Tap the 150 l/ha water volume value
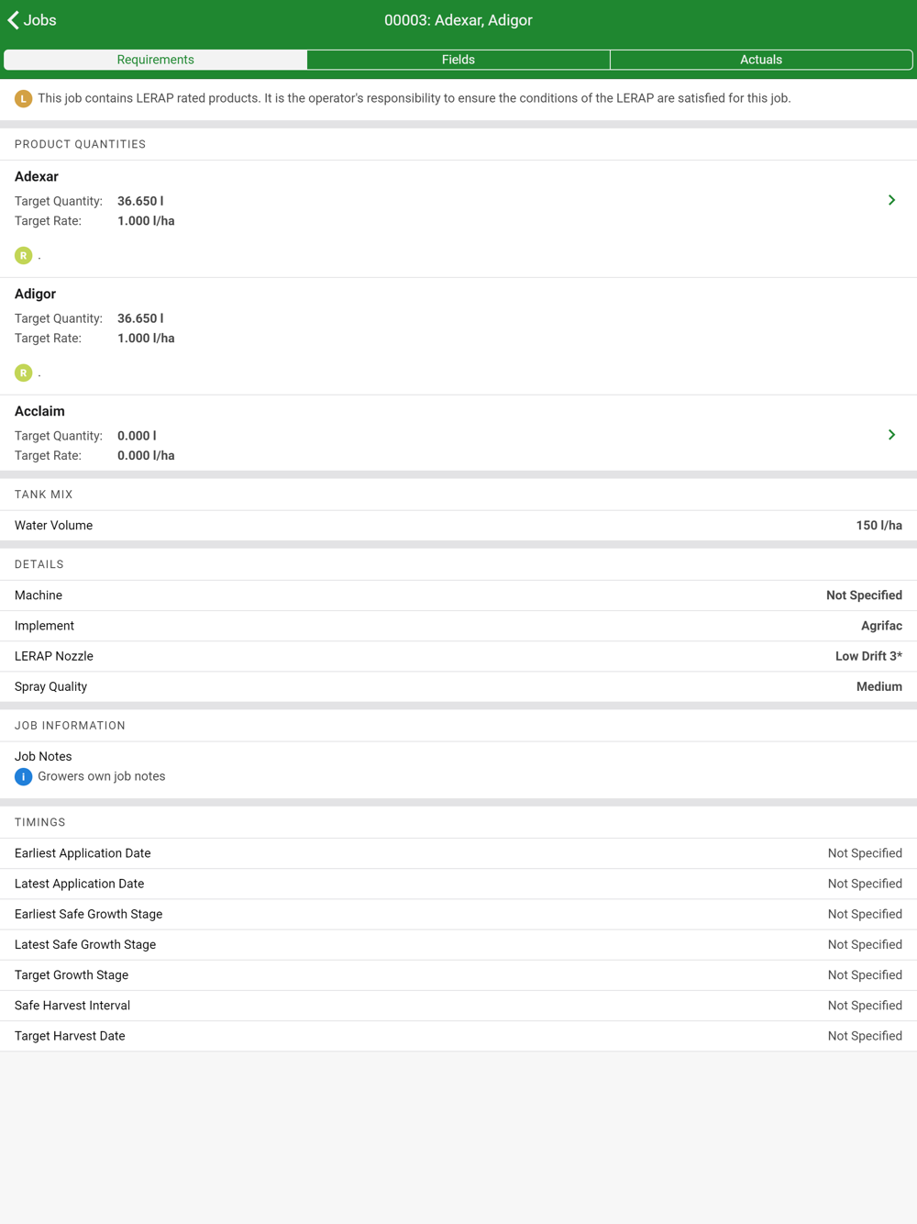Image resolution: width=917 pixels, height=1224 pixels. click(x=878, y=526)
